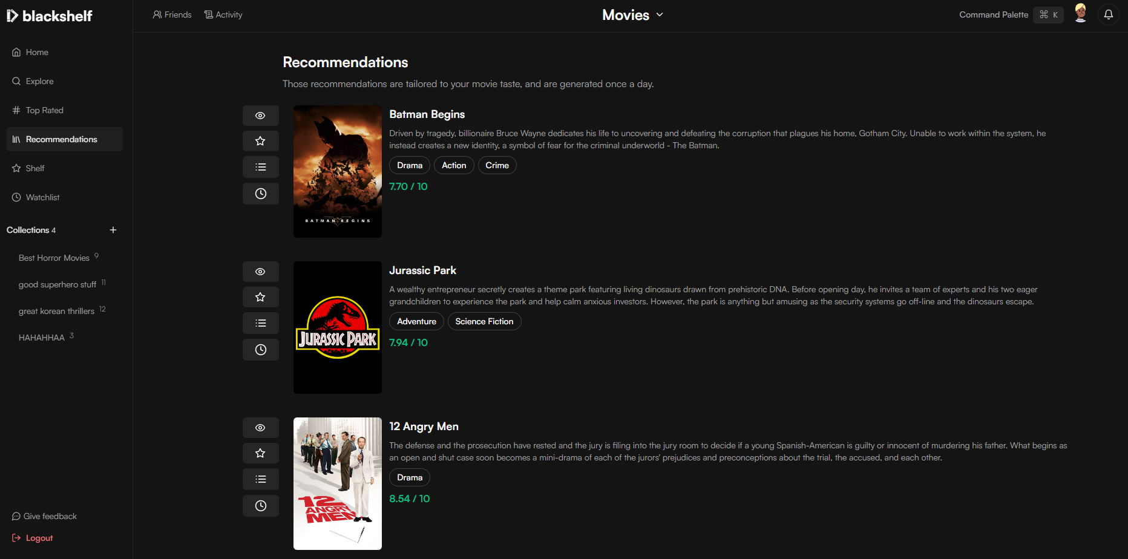The height and width of the screenshot is (559, 1128).
Task: Open Batman Begins title link
Action: [x=427, y=114]
